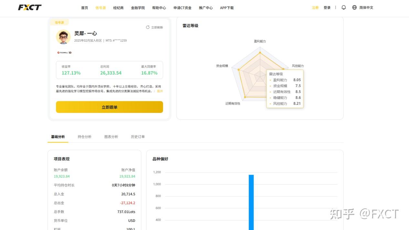Click the 737.01Lots 总手数 value

(x=126, y=212)
